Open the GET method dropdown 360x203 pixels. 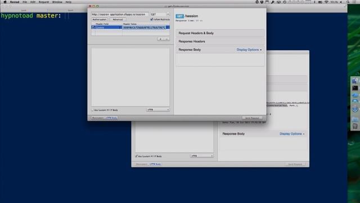pos(160,14)
